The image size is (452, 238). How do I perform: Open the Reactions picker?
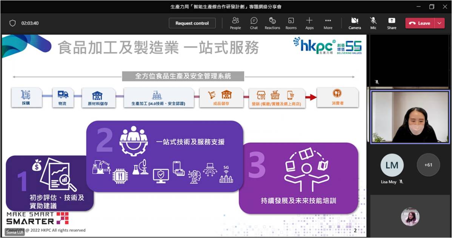(272, 23)
